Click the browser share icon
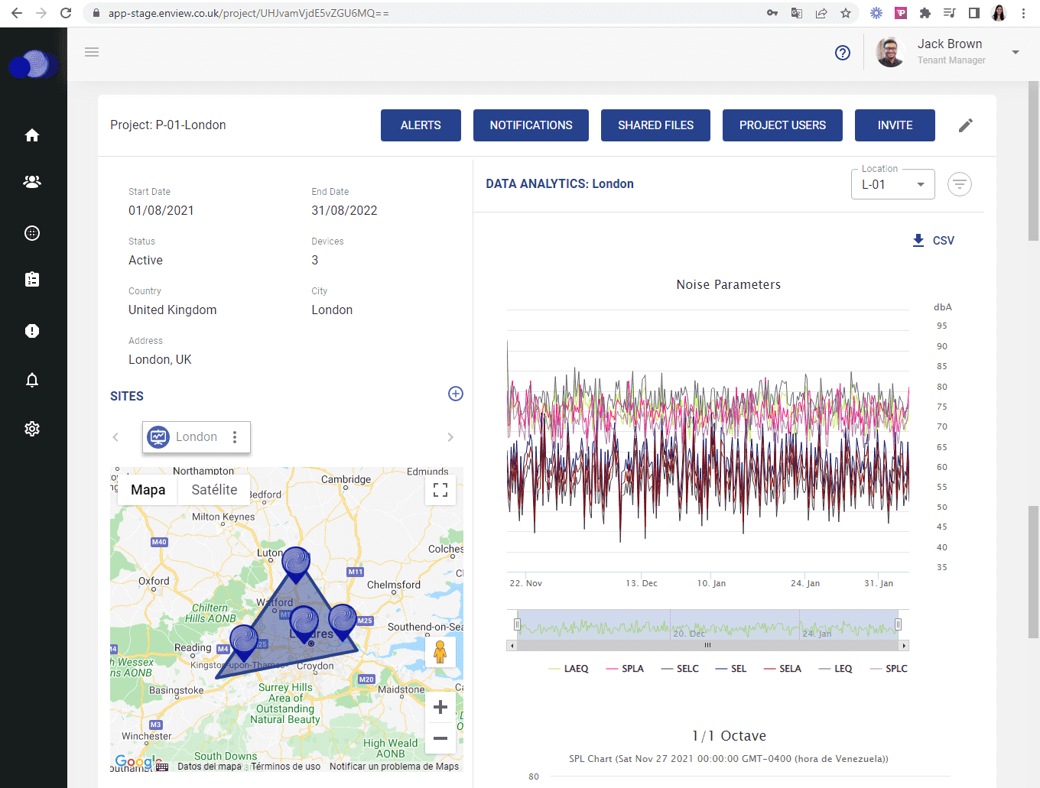This screenshot has height=788, width=1040. tap(821, 13)
